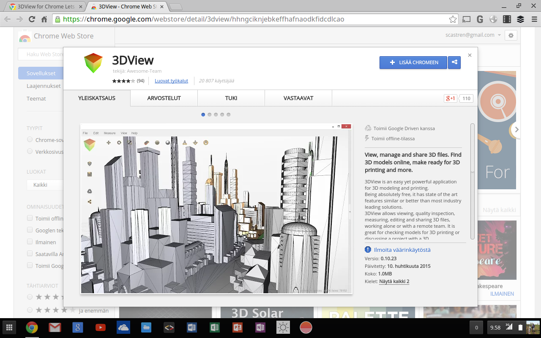Viewport: 541px width, 338px height.
Task: Bookmark this page with the star icon
Action: click(453, 19)
